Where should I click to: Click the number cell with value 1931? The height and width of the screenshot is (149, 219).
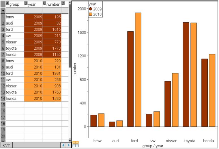point(52,73)
